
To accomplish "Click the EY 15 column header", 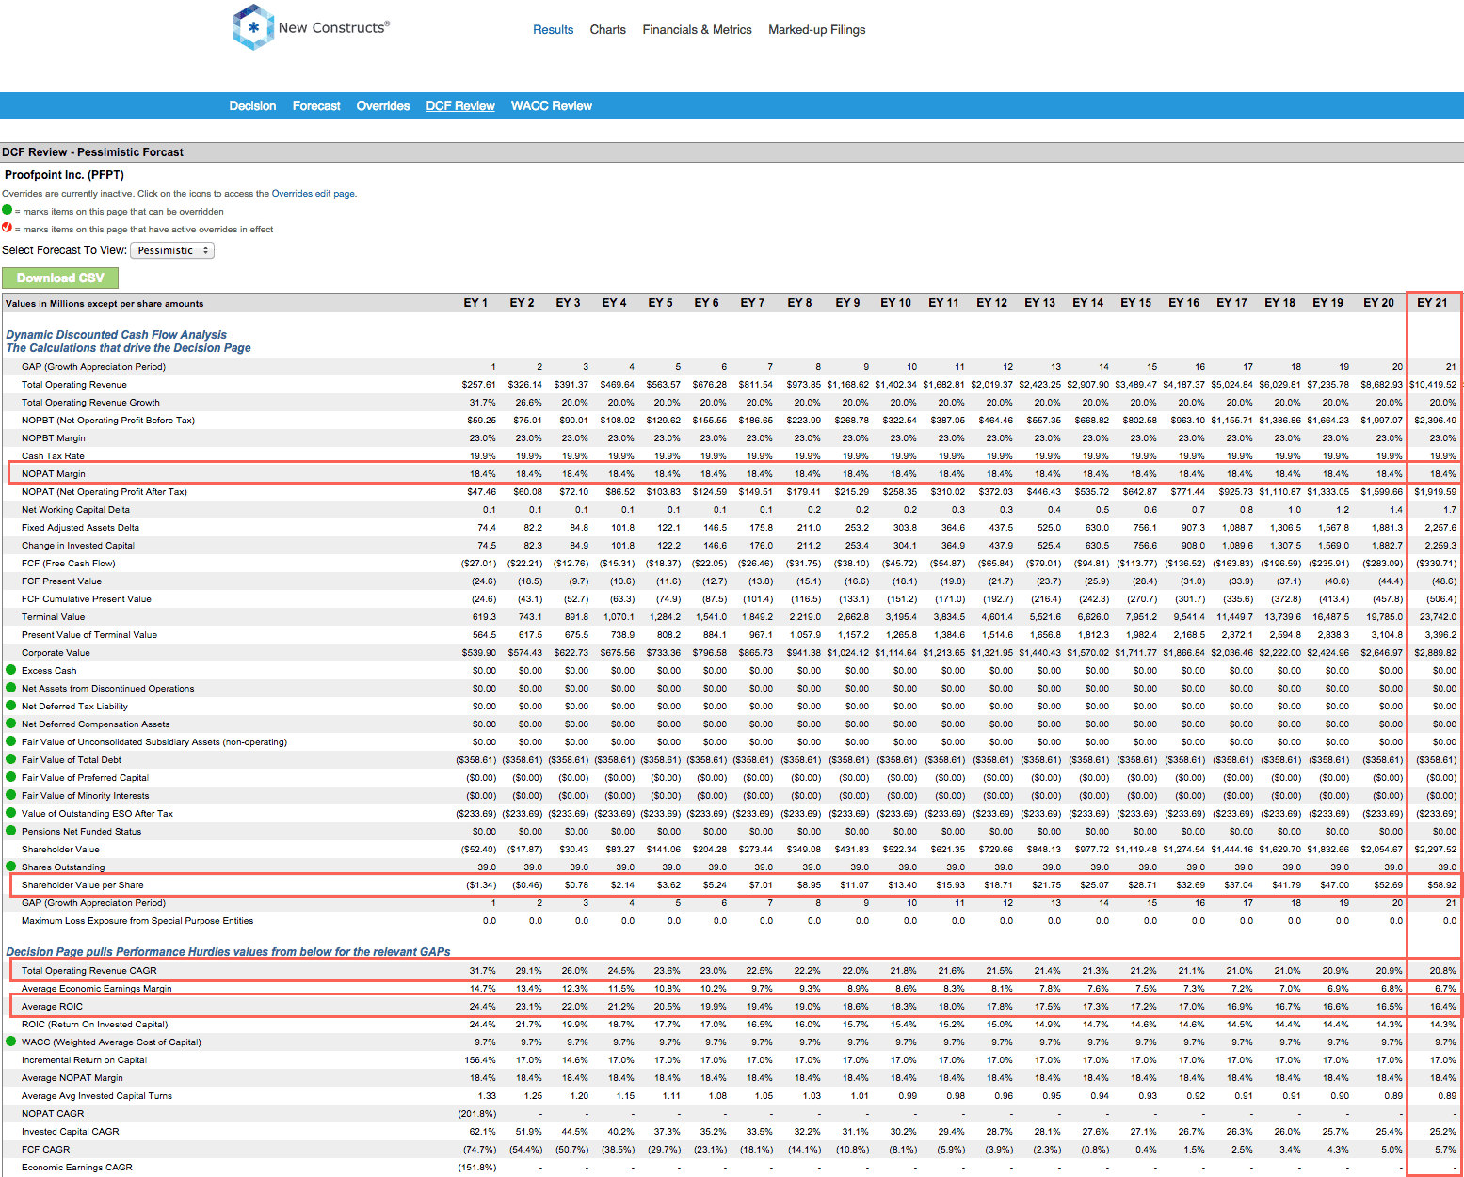I will (1135, 303).
